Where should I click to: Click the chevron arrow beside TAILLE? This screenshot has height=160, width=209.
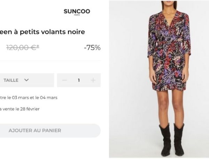click(x=26, y=80)
